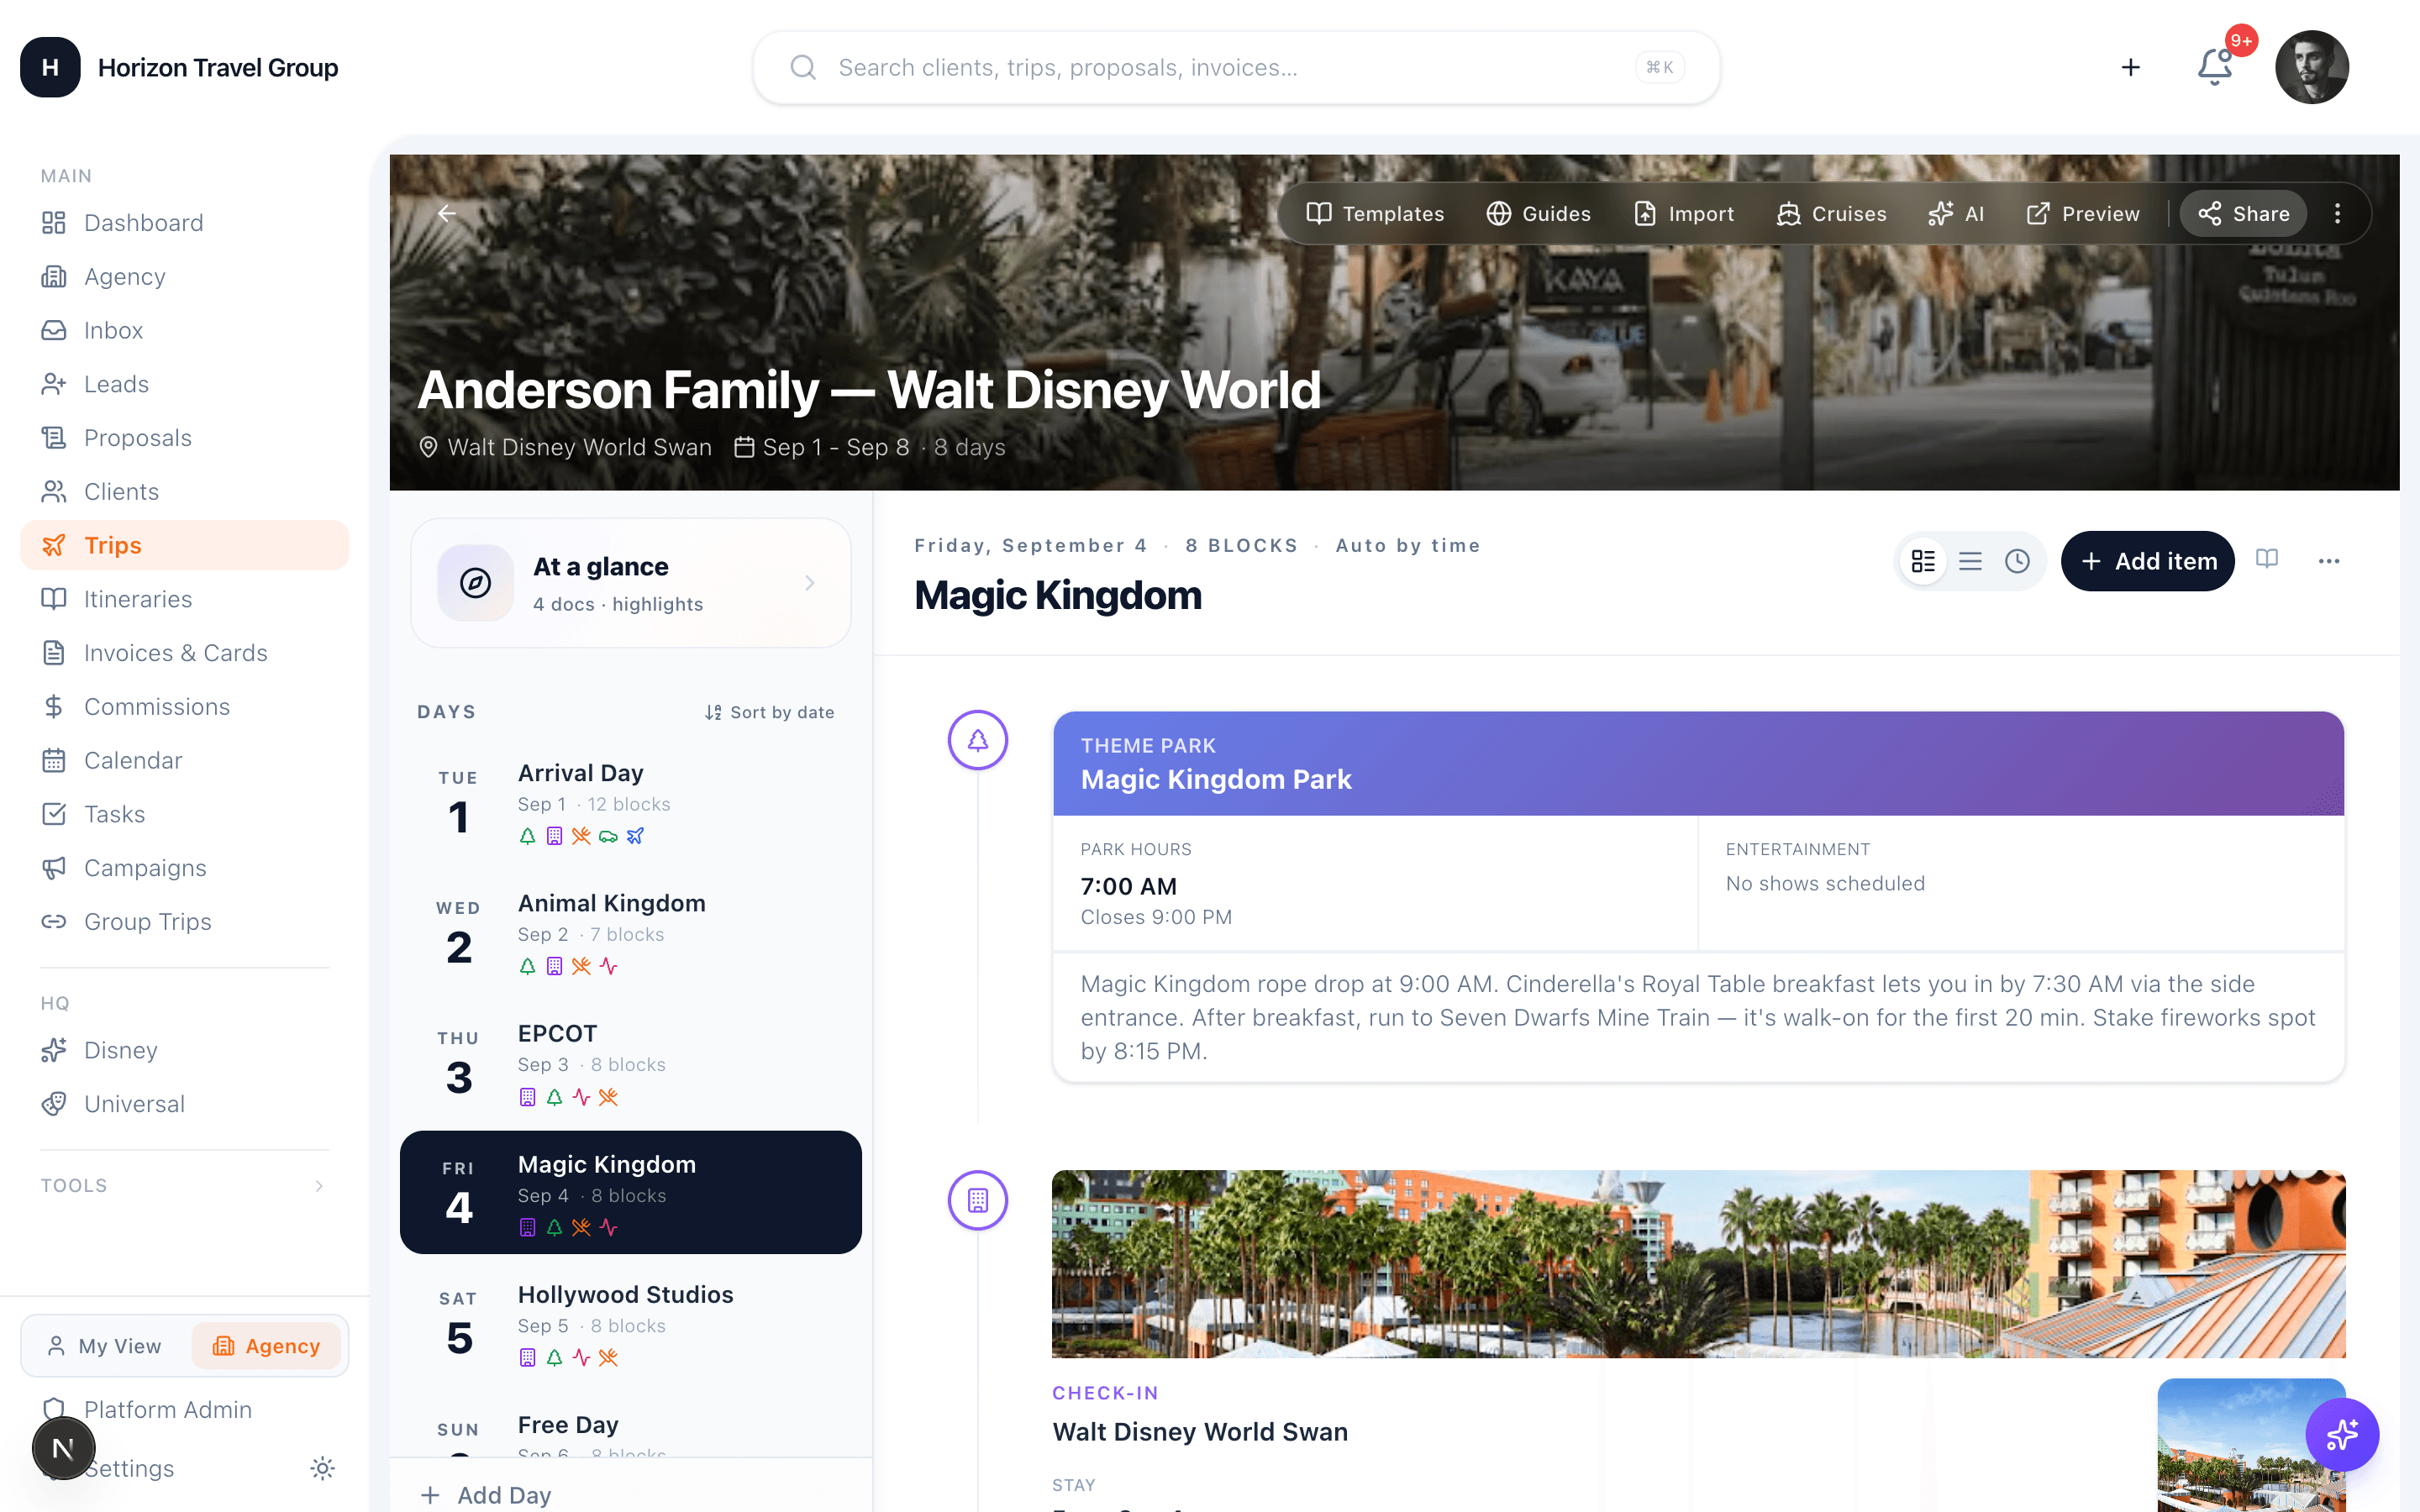
Task: Go to Tasks
Action: pyautogui.click(x=185, y=814)
